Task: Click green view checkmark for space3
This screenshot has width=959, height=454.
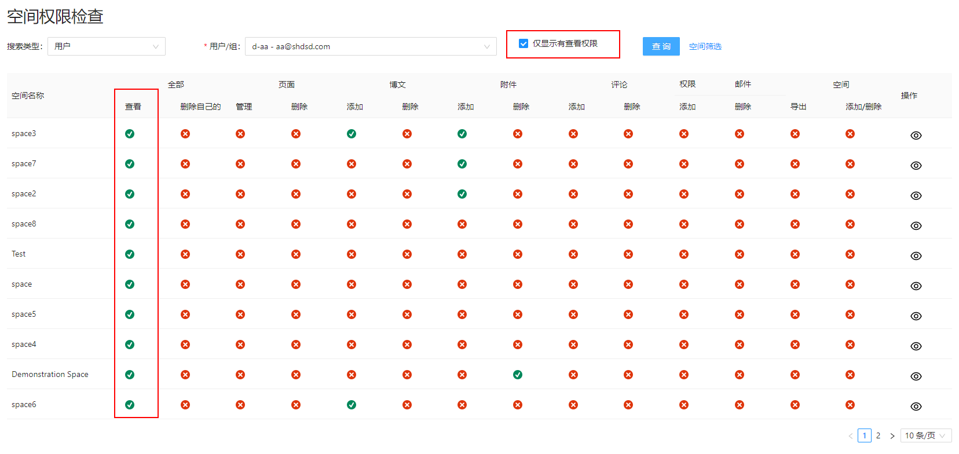Action: pyautogui.click(x=130, y=134)
